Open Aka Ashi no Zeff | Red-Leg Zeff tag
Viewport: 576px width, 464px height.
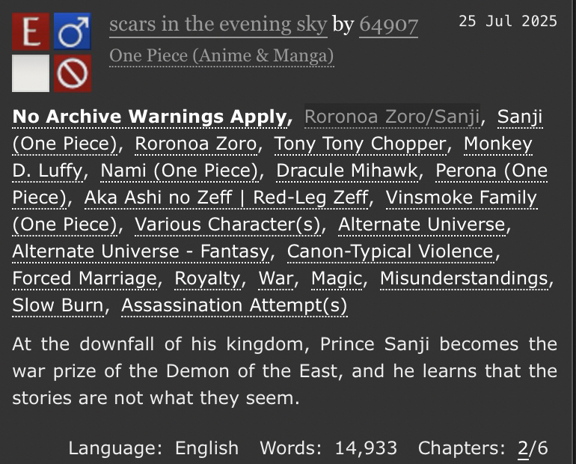pos(226,198)
